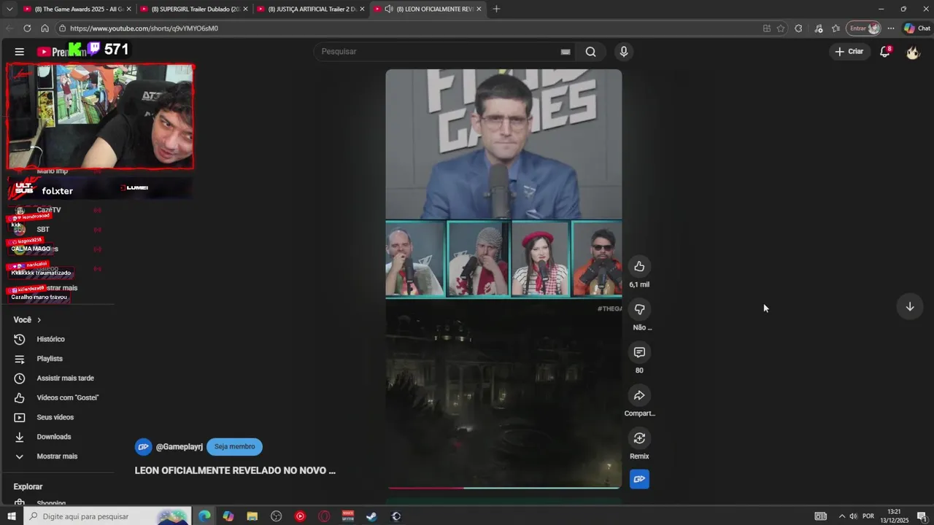This screenshot has height=525, width=934.
Task: Click the Short title LEON OFICIALMENTE REVELADO
Action: pos(235,470)
